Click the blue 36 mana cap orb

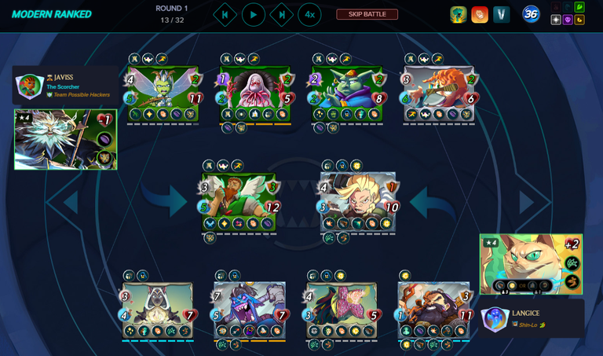(x=531, y=14)
